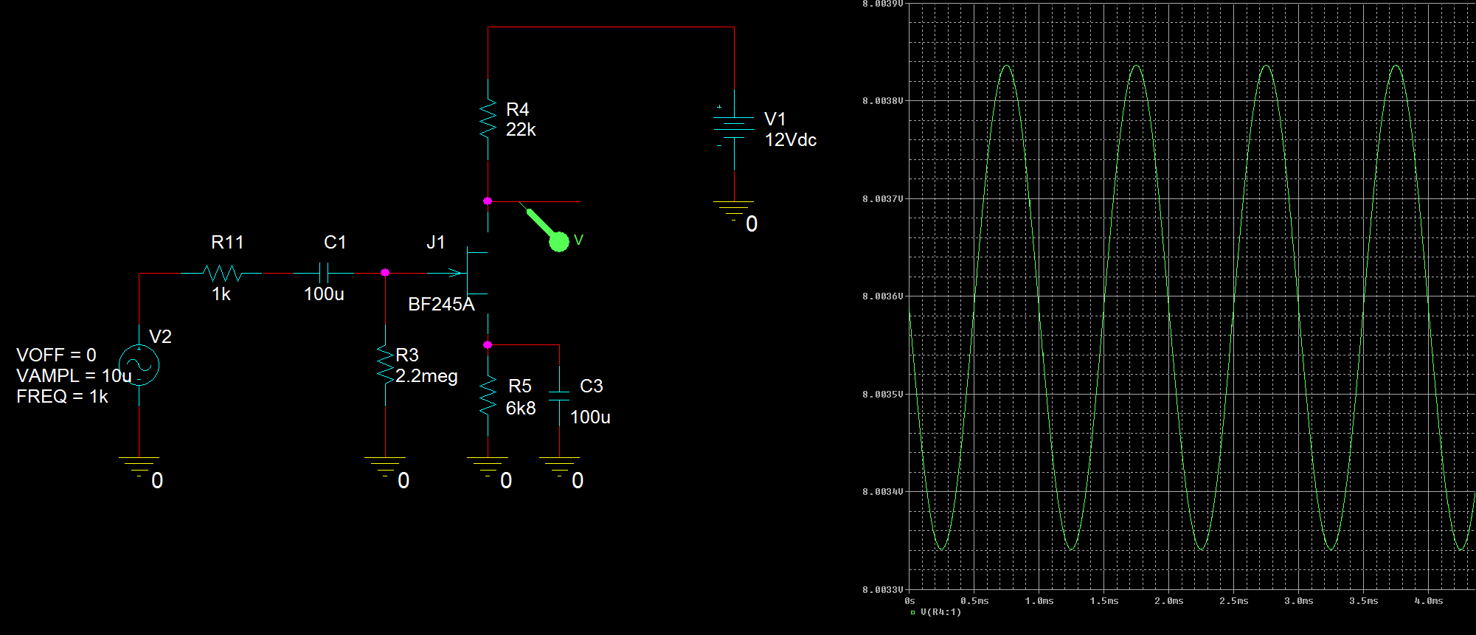This screenshot has width=1476, height=635.
Task: Click the 12Vdc value label
Action: [x=790, y=140]
